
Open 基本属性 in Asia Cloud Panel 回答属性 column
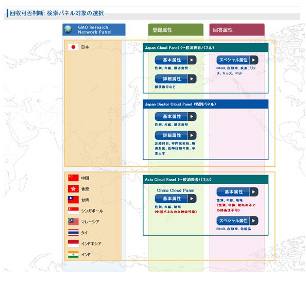click(237, 192)
